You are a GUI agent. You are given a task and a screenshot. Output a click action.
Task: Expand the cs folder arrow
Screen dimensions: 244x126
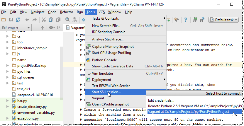7,36
